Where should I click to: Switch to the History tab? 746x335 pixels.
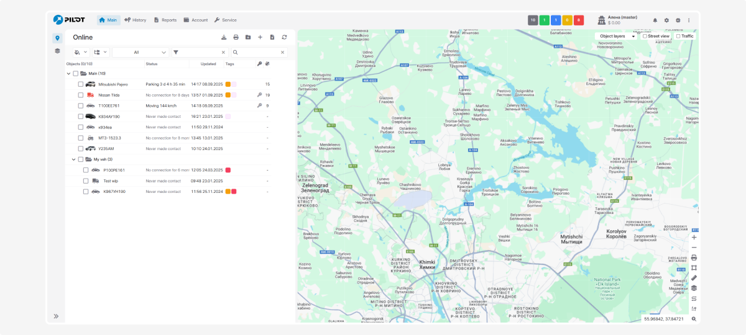pyautogui.click(x=136, y=20)
